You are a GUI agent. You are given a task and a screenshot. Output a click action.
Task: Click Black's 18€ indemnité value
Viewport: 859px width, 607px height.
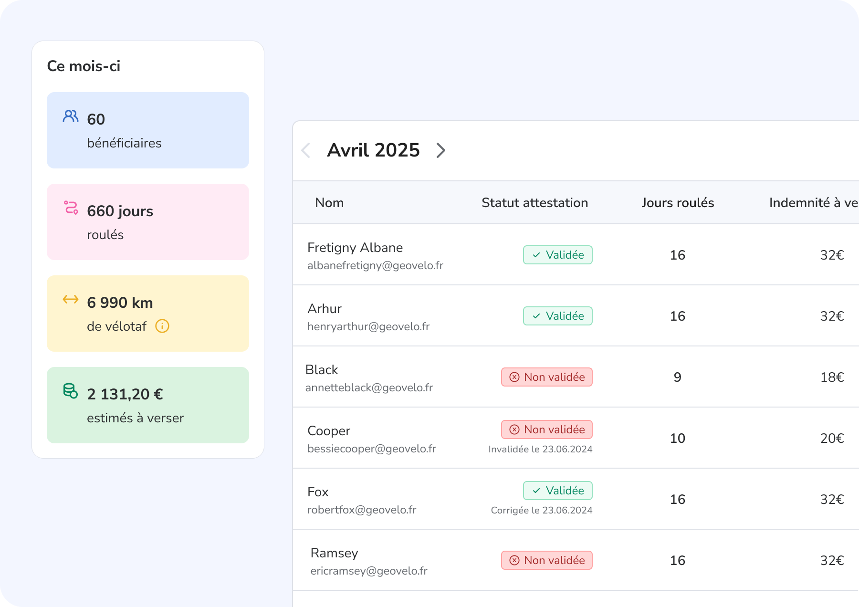832,377
